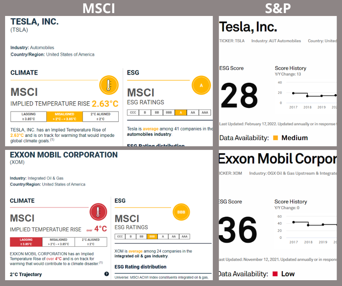Click the red square next to Low

[275, 274]
